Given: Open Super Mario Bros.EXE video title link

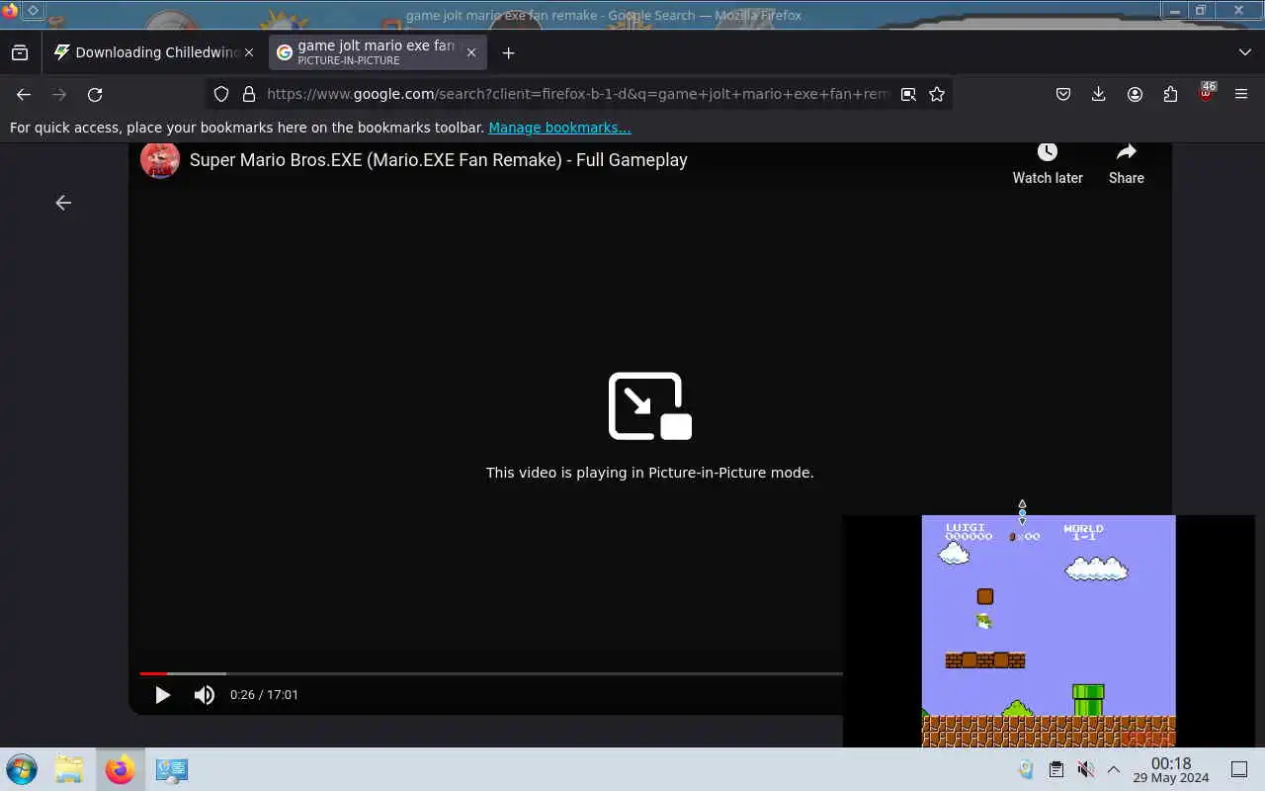Looking at the screenshot, I should click(x=439, y=160).
